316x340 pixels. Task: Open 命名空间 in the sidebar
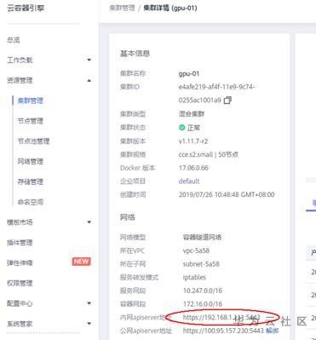(31, 202)
